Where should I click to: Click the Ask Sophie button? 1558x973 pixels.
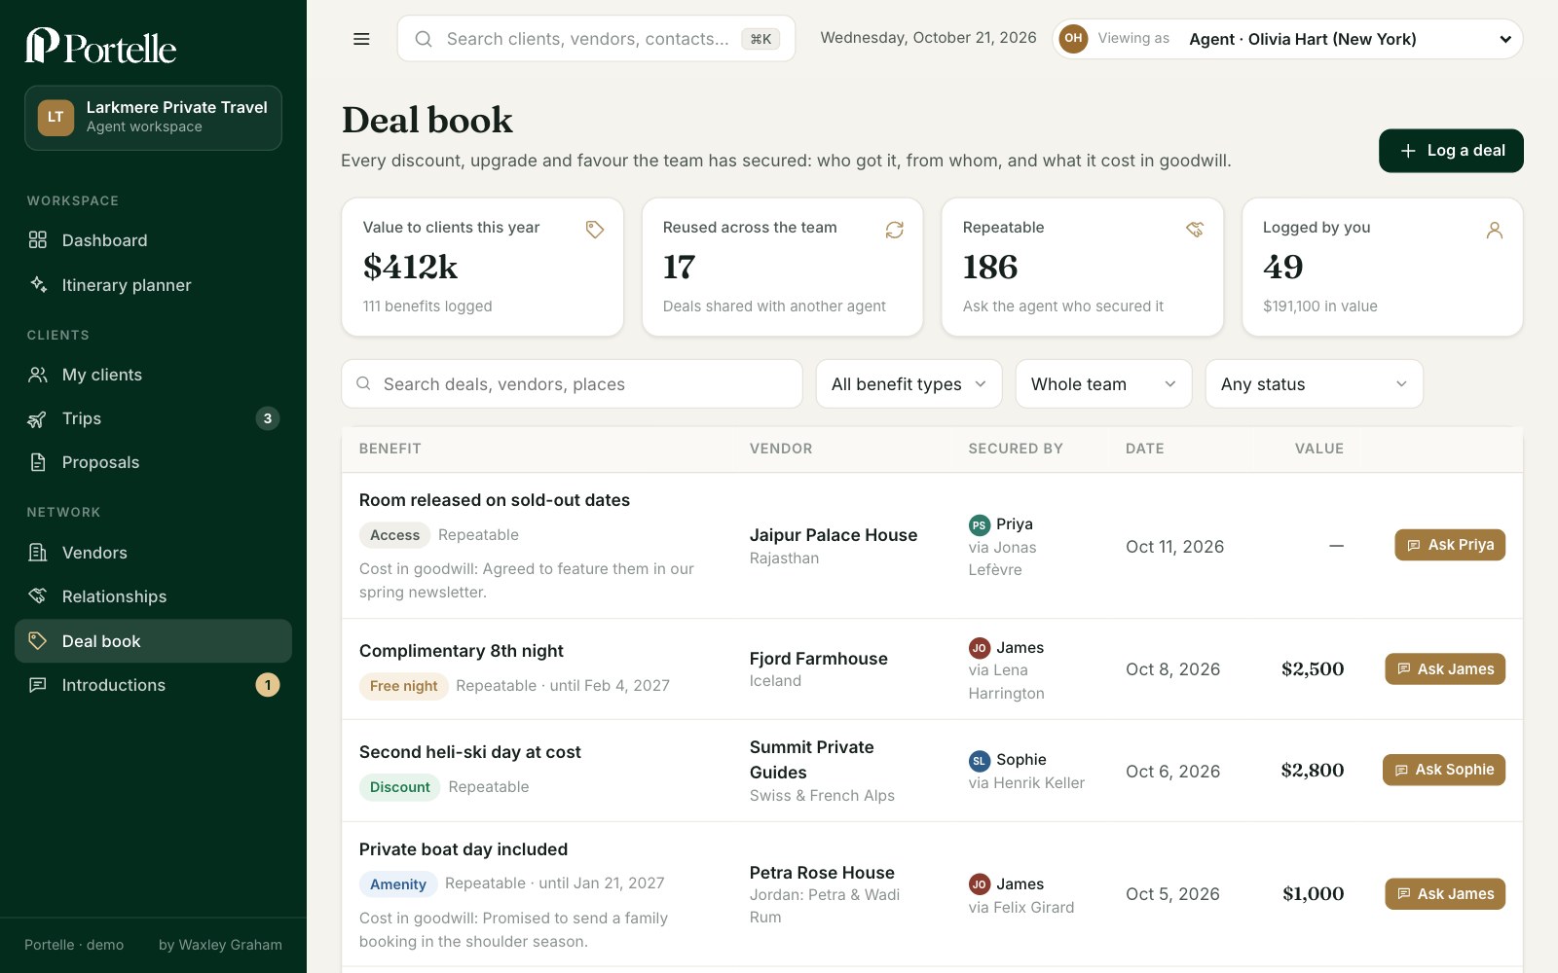click(x=1444, y=770)
